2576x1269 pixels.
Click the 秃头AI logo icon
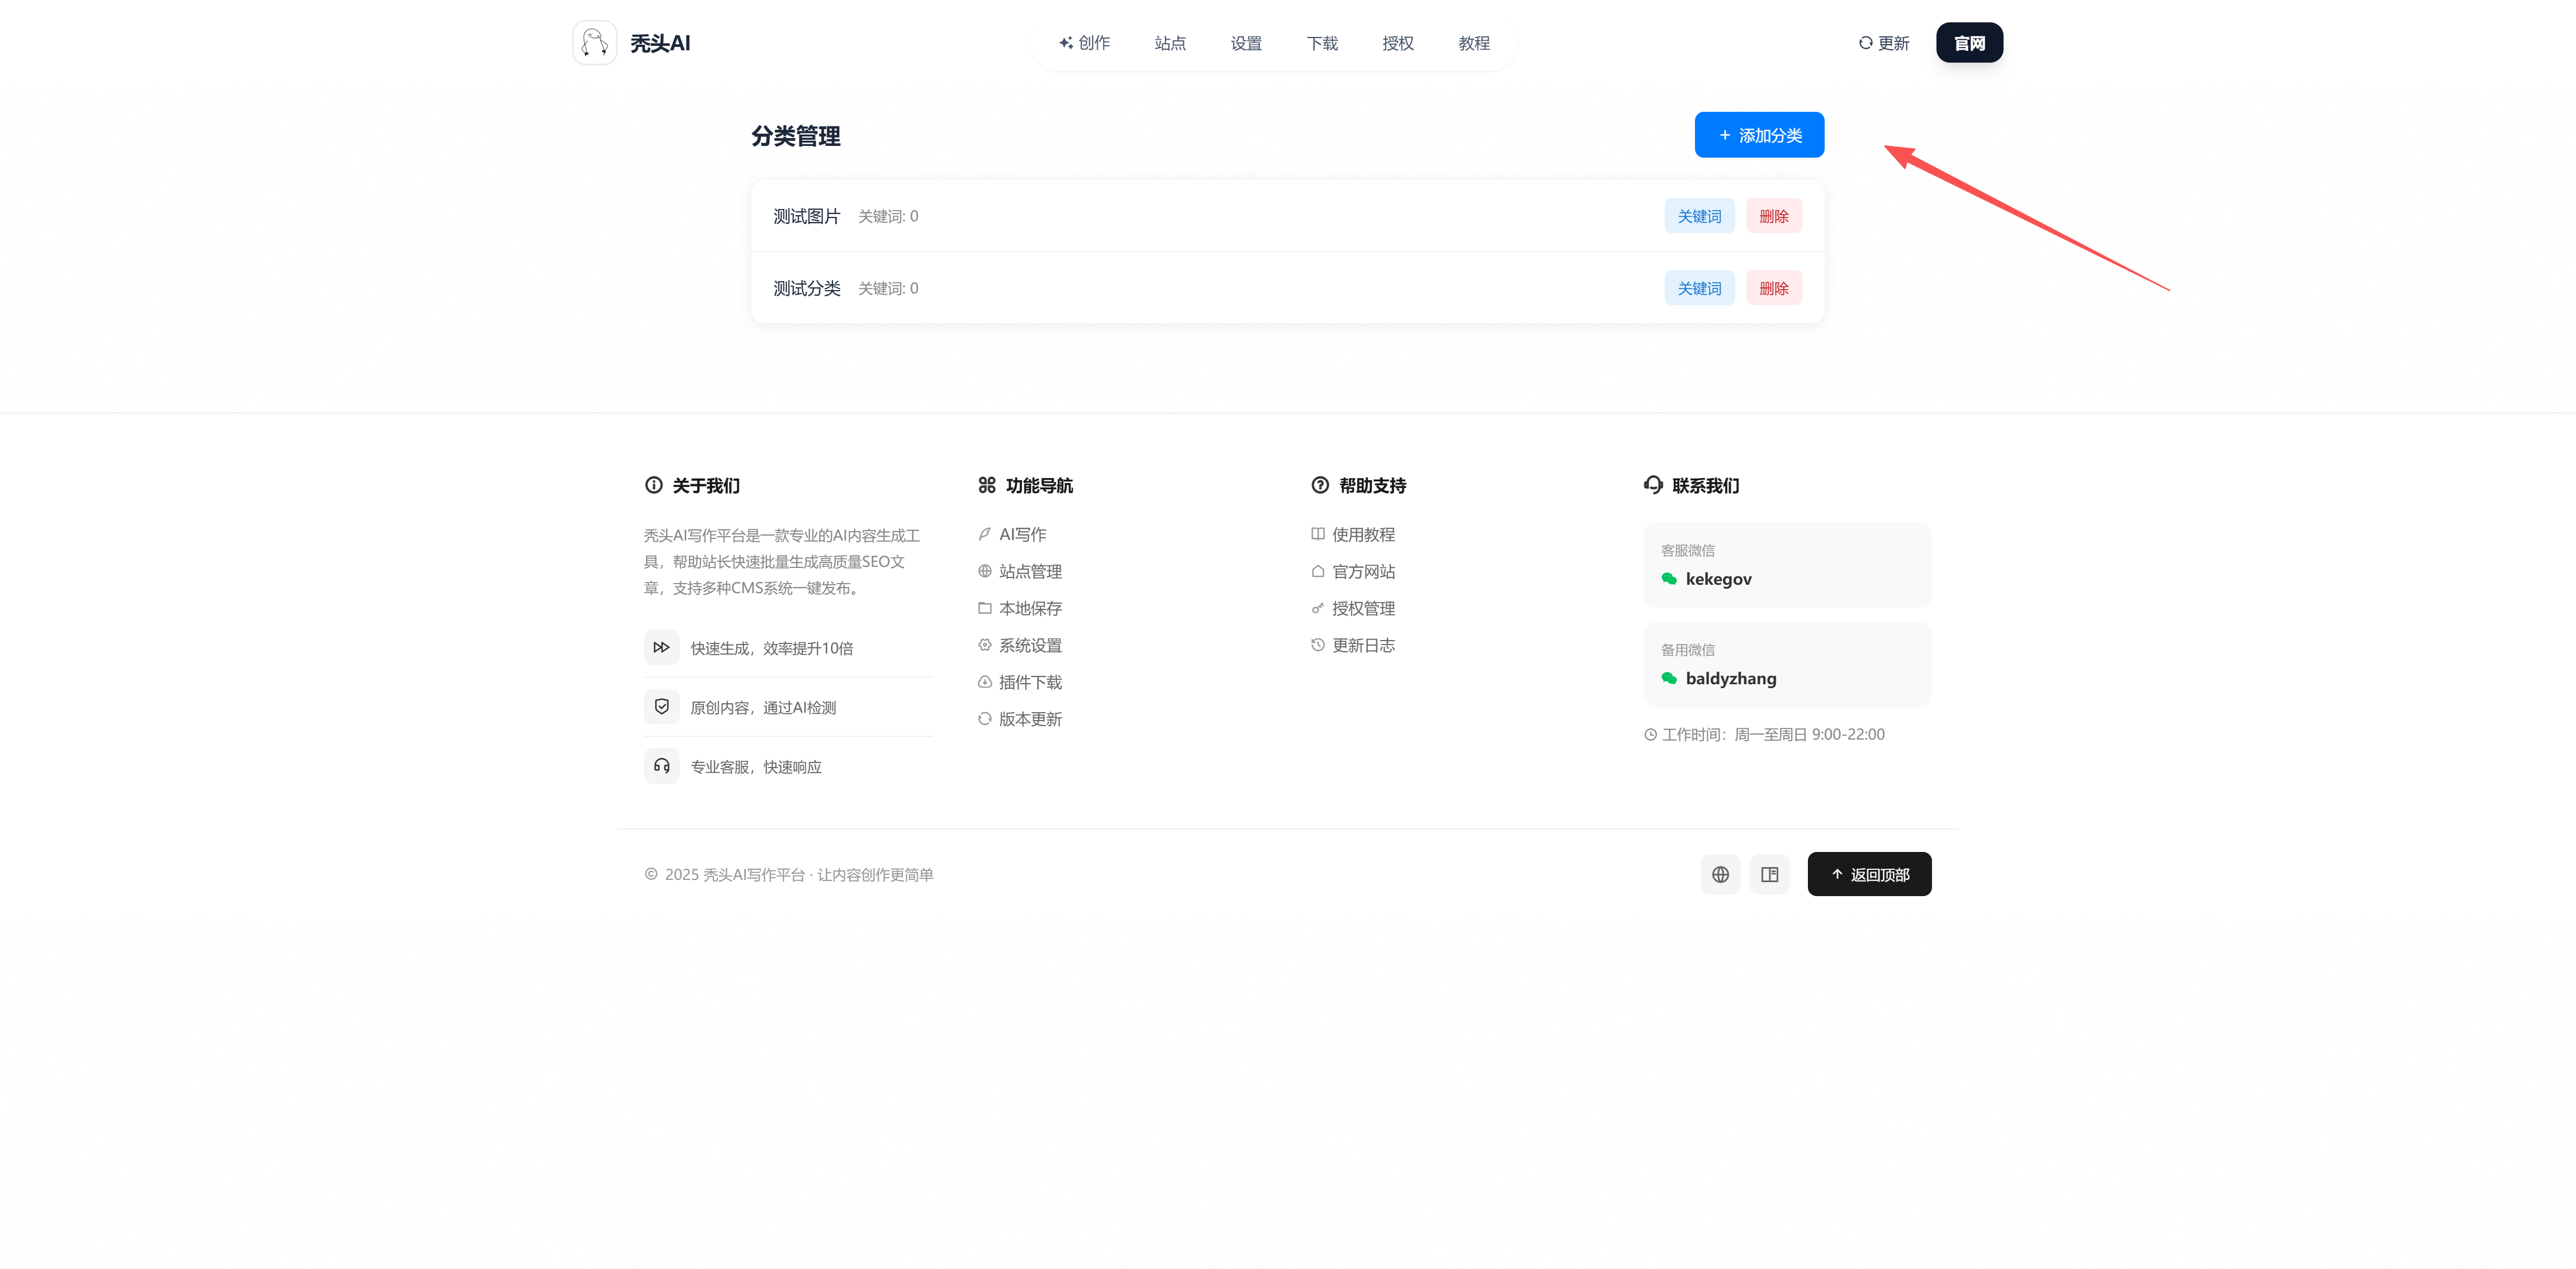[x=594, y=43]
